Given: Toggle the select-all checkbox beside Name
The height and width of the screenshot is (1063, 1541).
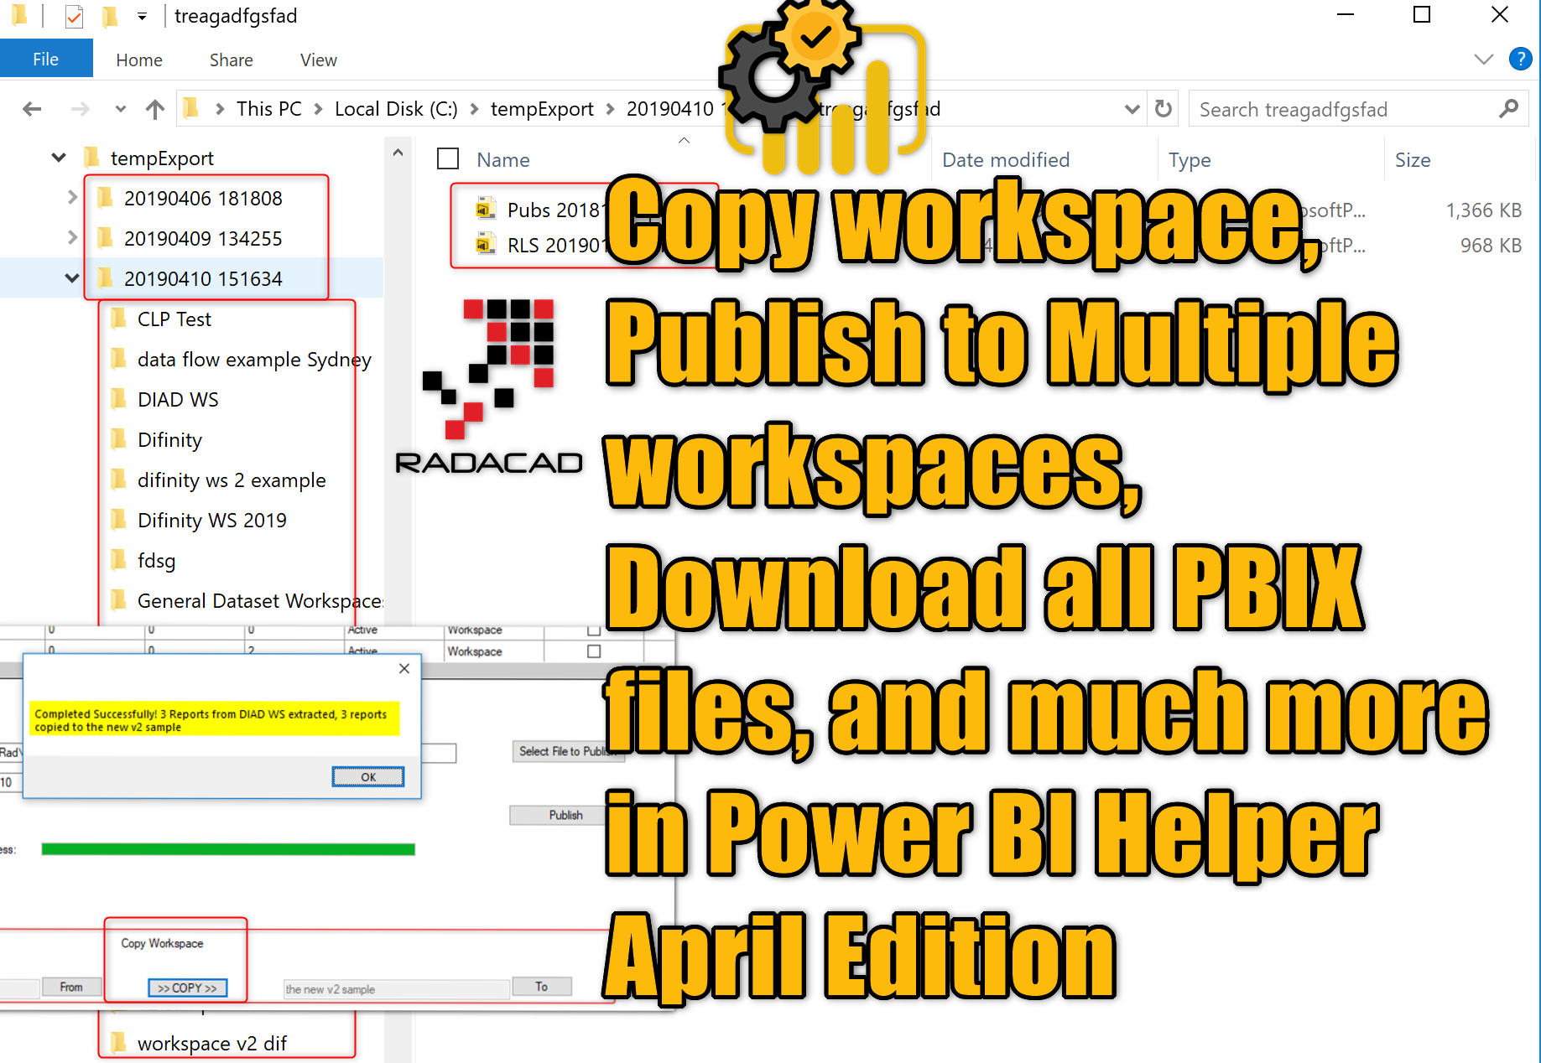Looking at the screenshot, I should [x=448, y=159].
